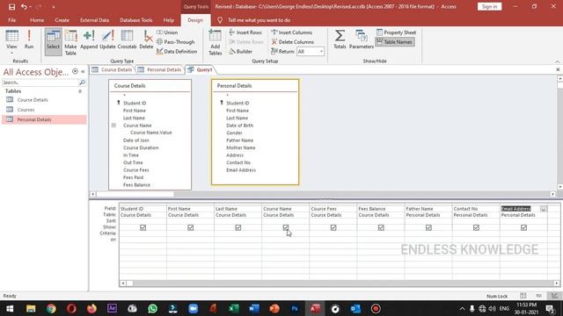Open the Property Sheet
The width and height of the screenshot is (563, 316).
point(396,32)
